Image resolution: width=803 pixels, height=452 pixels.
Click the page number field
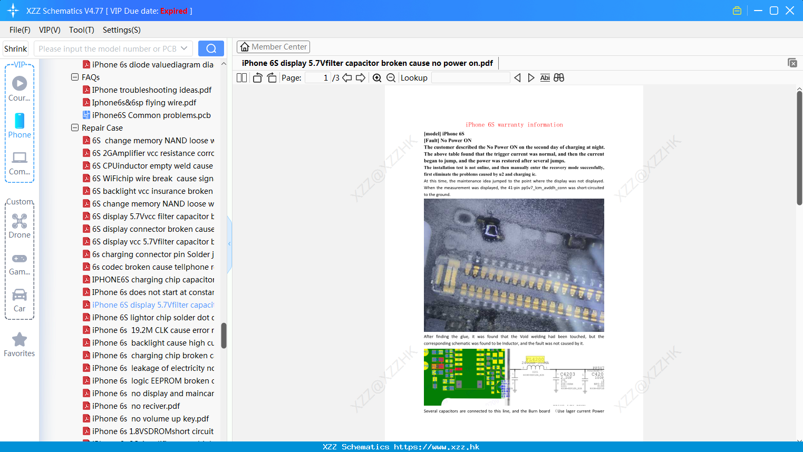click(318, 78)
